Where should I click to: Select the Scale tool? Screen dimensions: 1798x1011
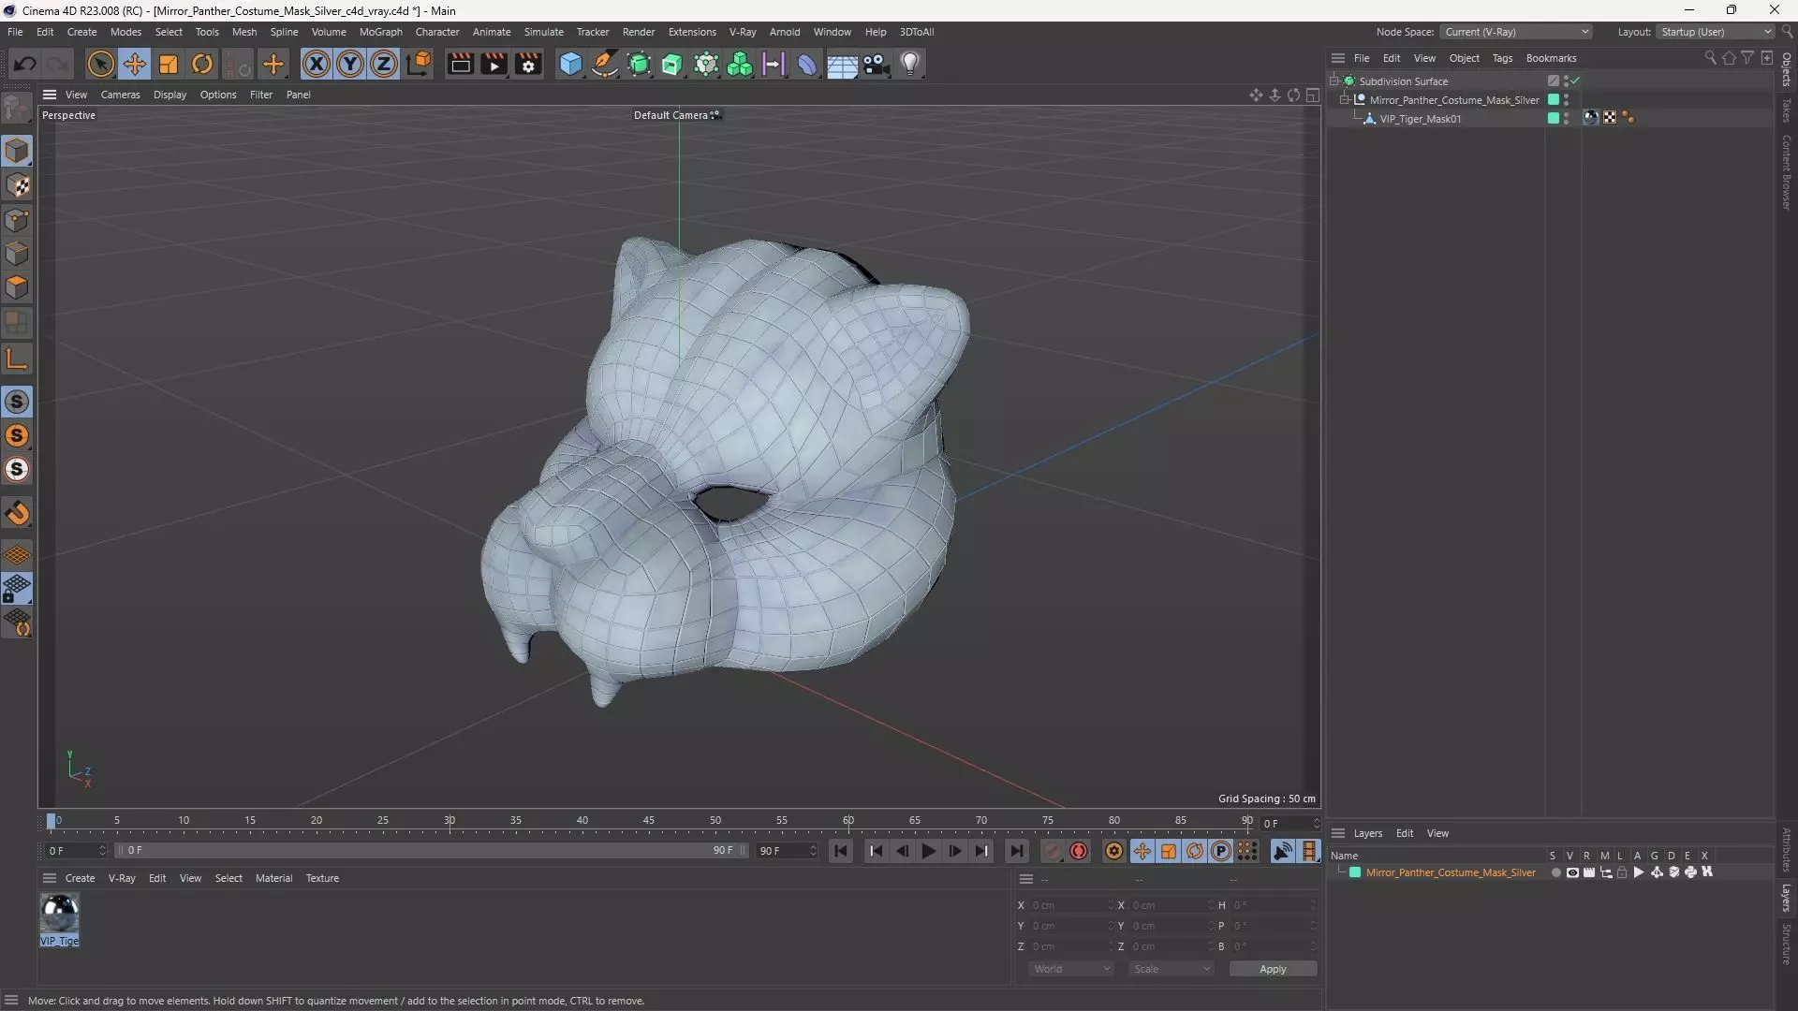coord(169,64)
